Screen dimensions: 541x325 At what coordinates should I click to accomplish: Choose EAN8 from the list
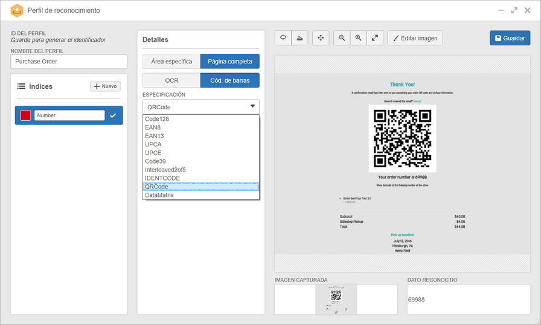(201, 127)
